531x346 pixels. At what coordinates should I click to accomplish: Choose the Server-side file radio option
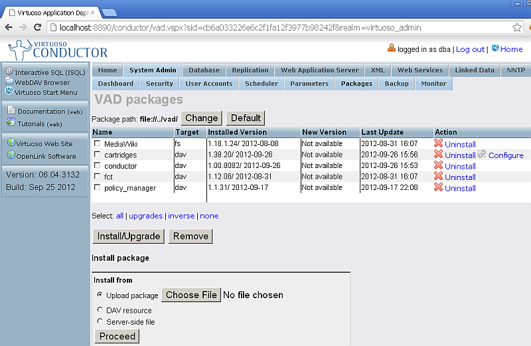(100, 322)
